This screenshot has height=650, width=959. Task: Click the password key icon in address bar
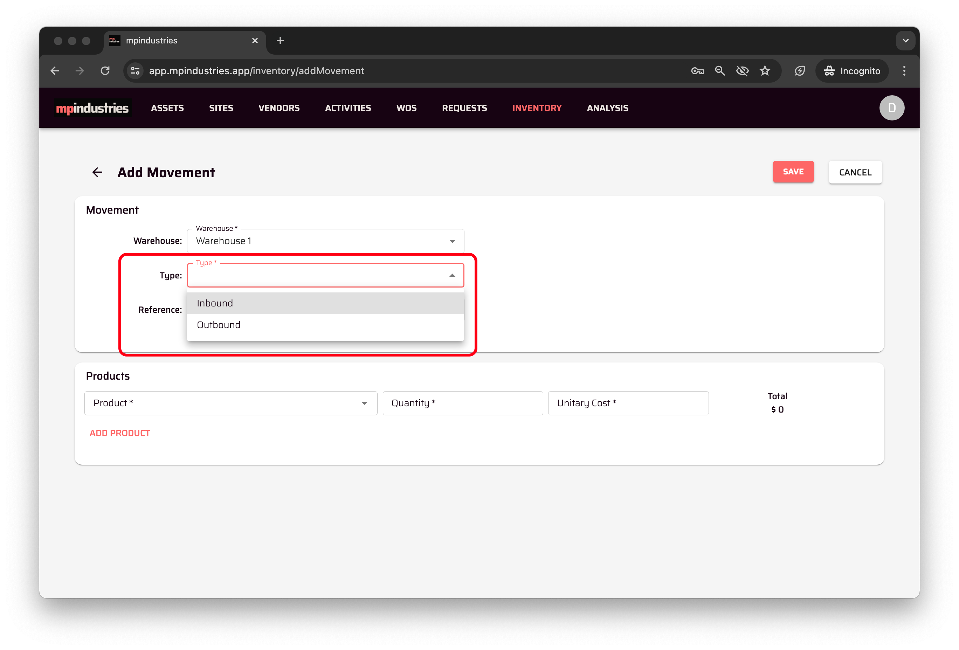click(x=697, y=71)
